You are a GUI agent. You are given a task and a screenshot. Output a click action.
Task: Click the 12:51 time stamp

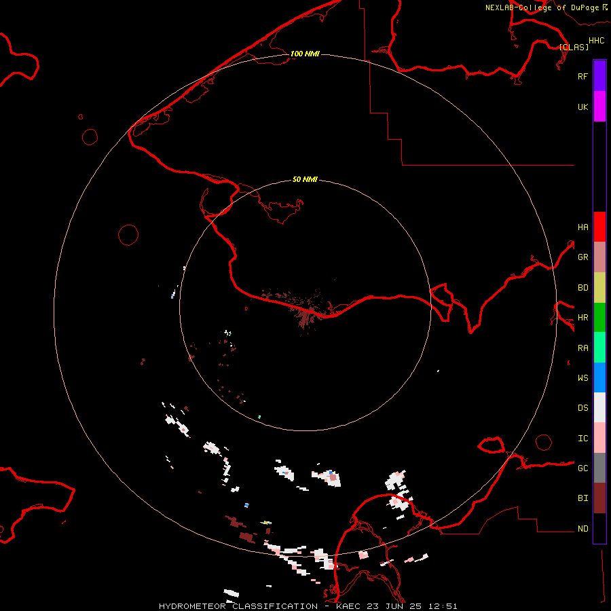tap(443, 606)
